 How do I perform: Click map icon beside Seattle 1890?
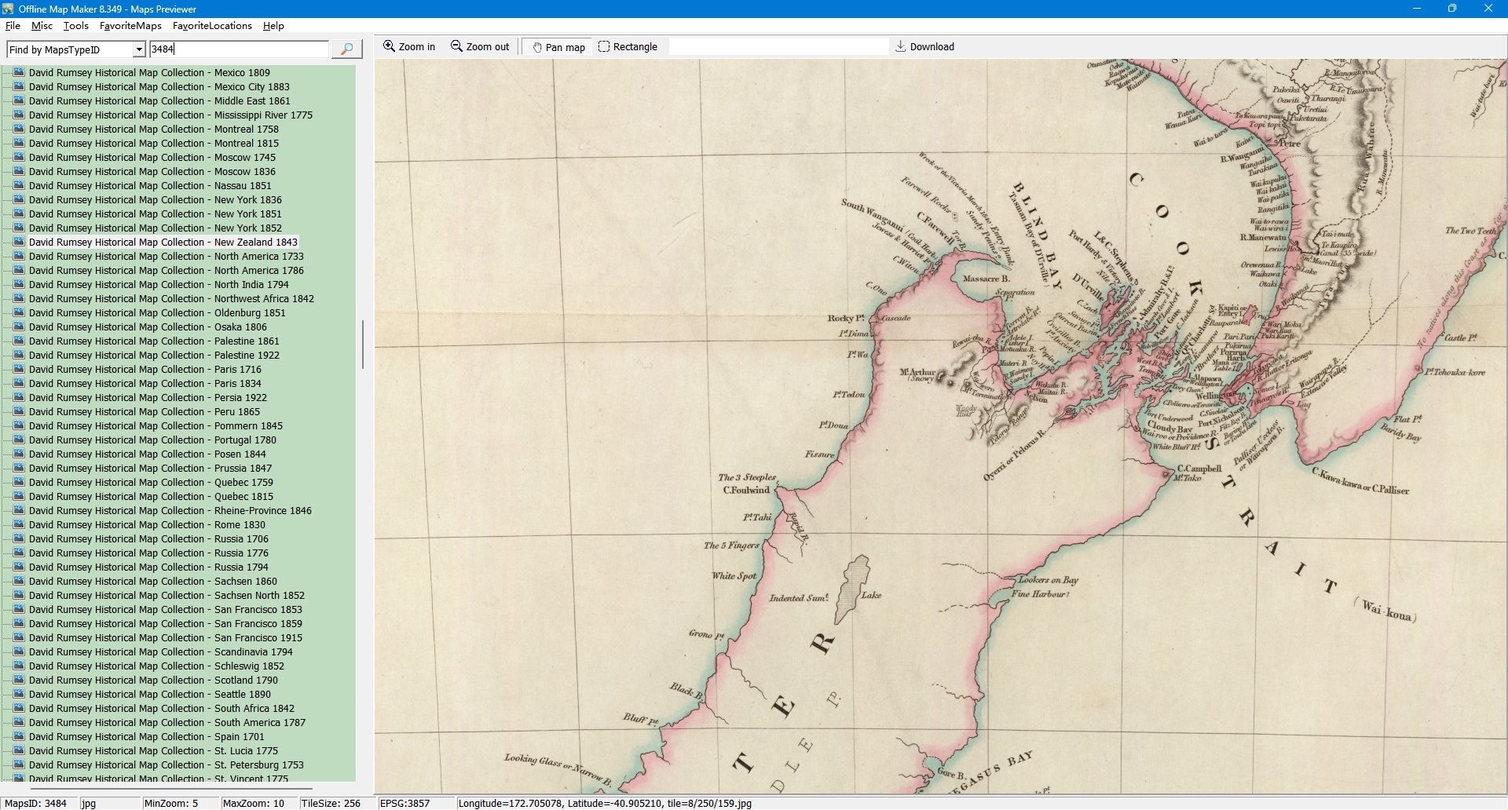[x=20, y=695]
